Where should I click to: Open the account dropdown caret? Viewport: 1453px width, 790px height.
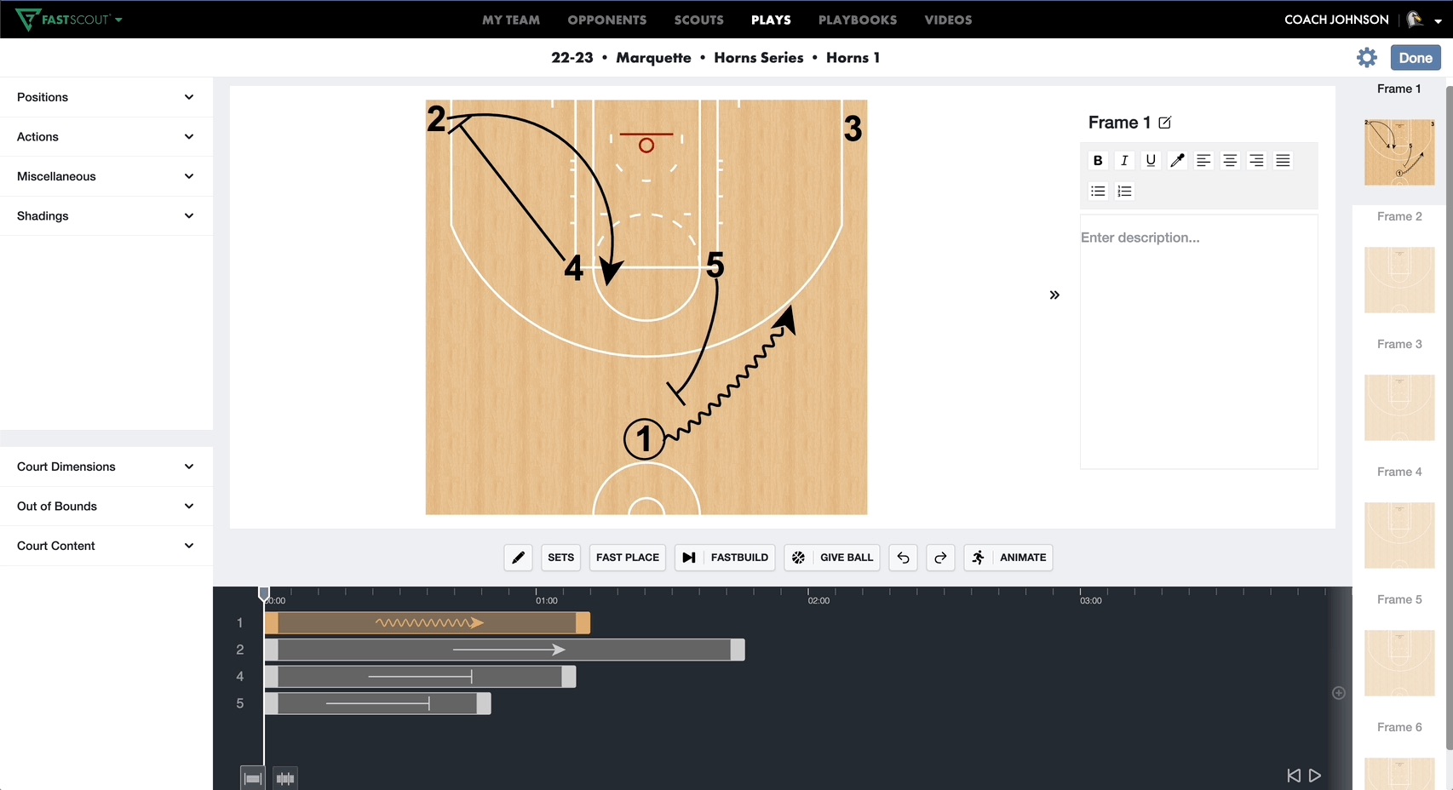click(x=1438, y=21)
